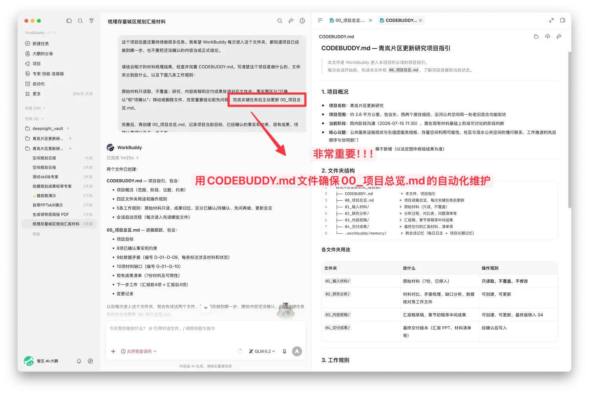Image resolution: width=589 pixels, height=395 pixels.
Task: Select the 梳理存量城区规划汇报材料 task
Action: [x=59, y=224]
